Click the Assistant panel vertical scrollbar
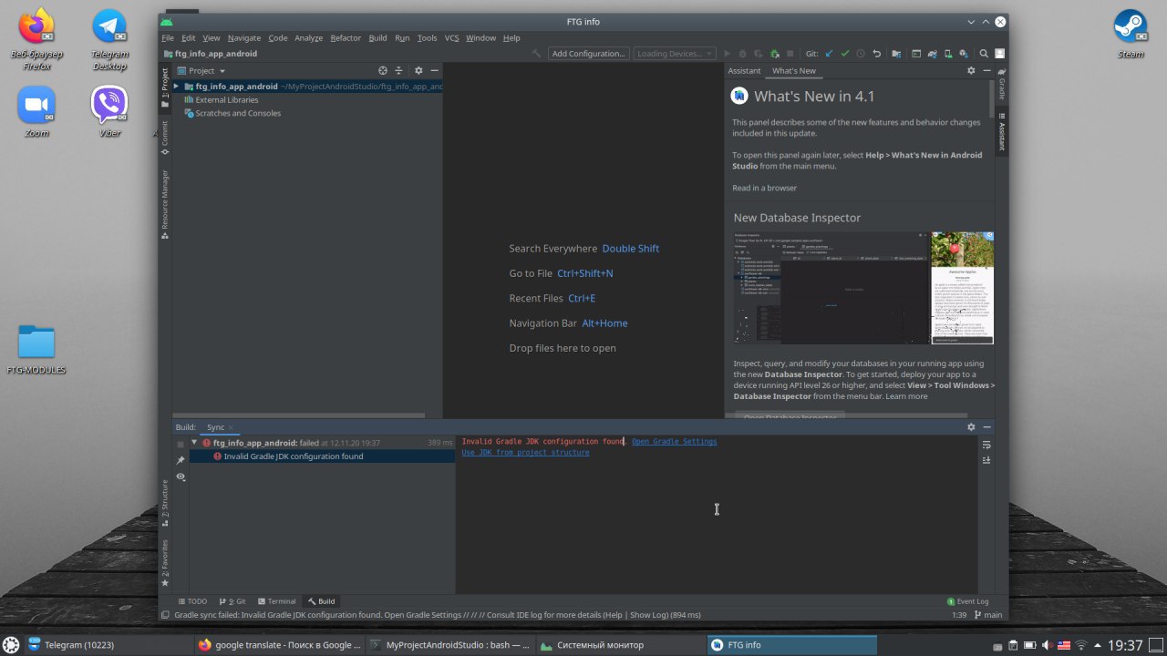Viewport: 1167px width, 656px height. click(x=991, y=99)
